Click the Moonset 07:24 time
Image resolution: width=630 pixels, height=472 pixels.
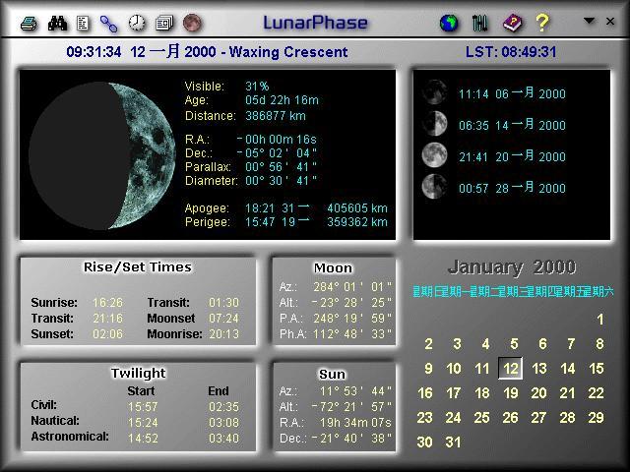click(223, 319)
